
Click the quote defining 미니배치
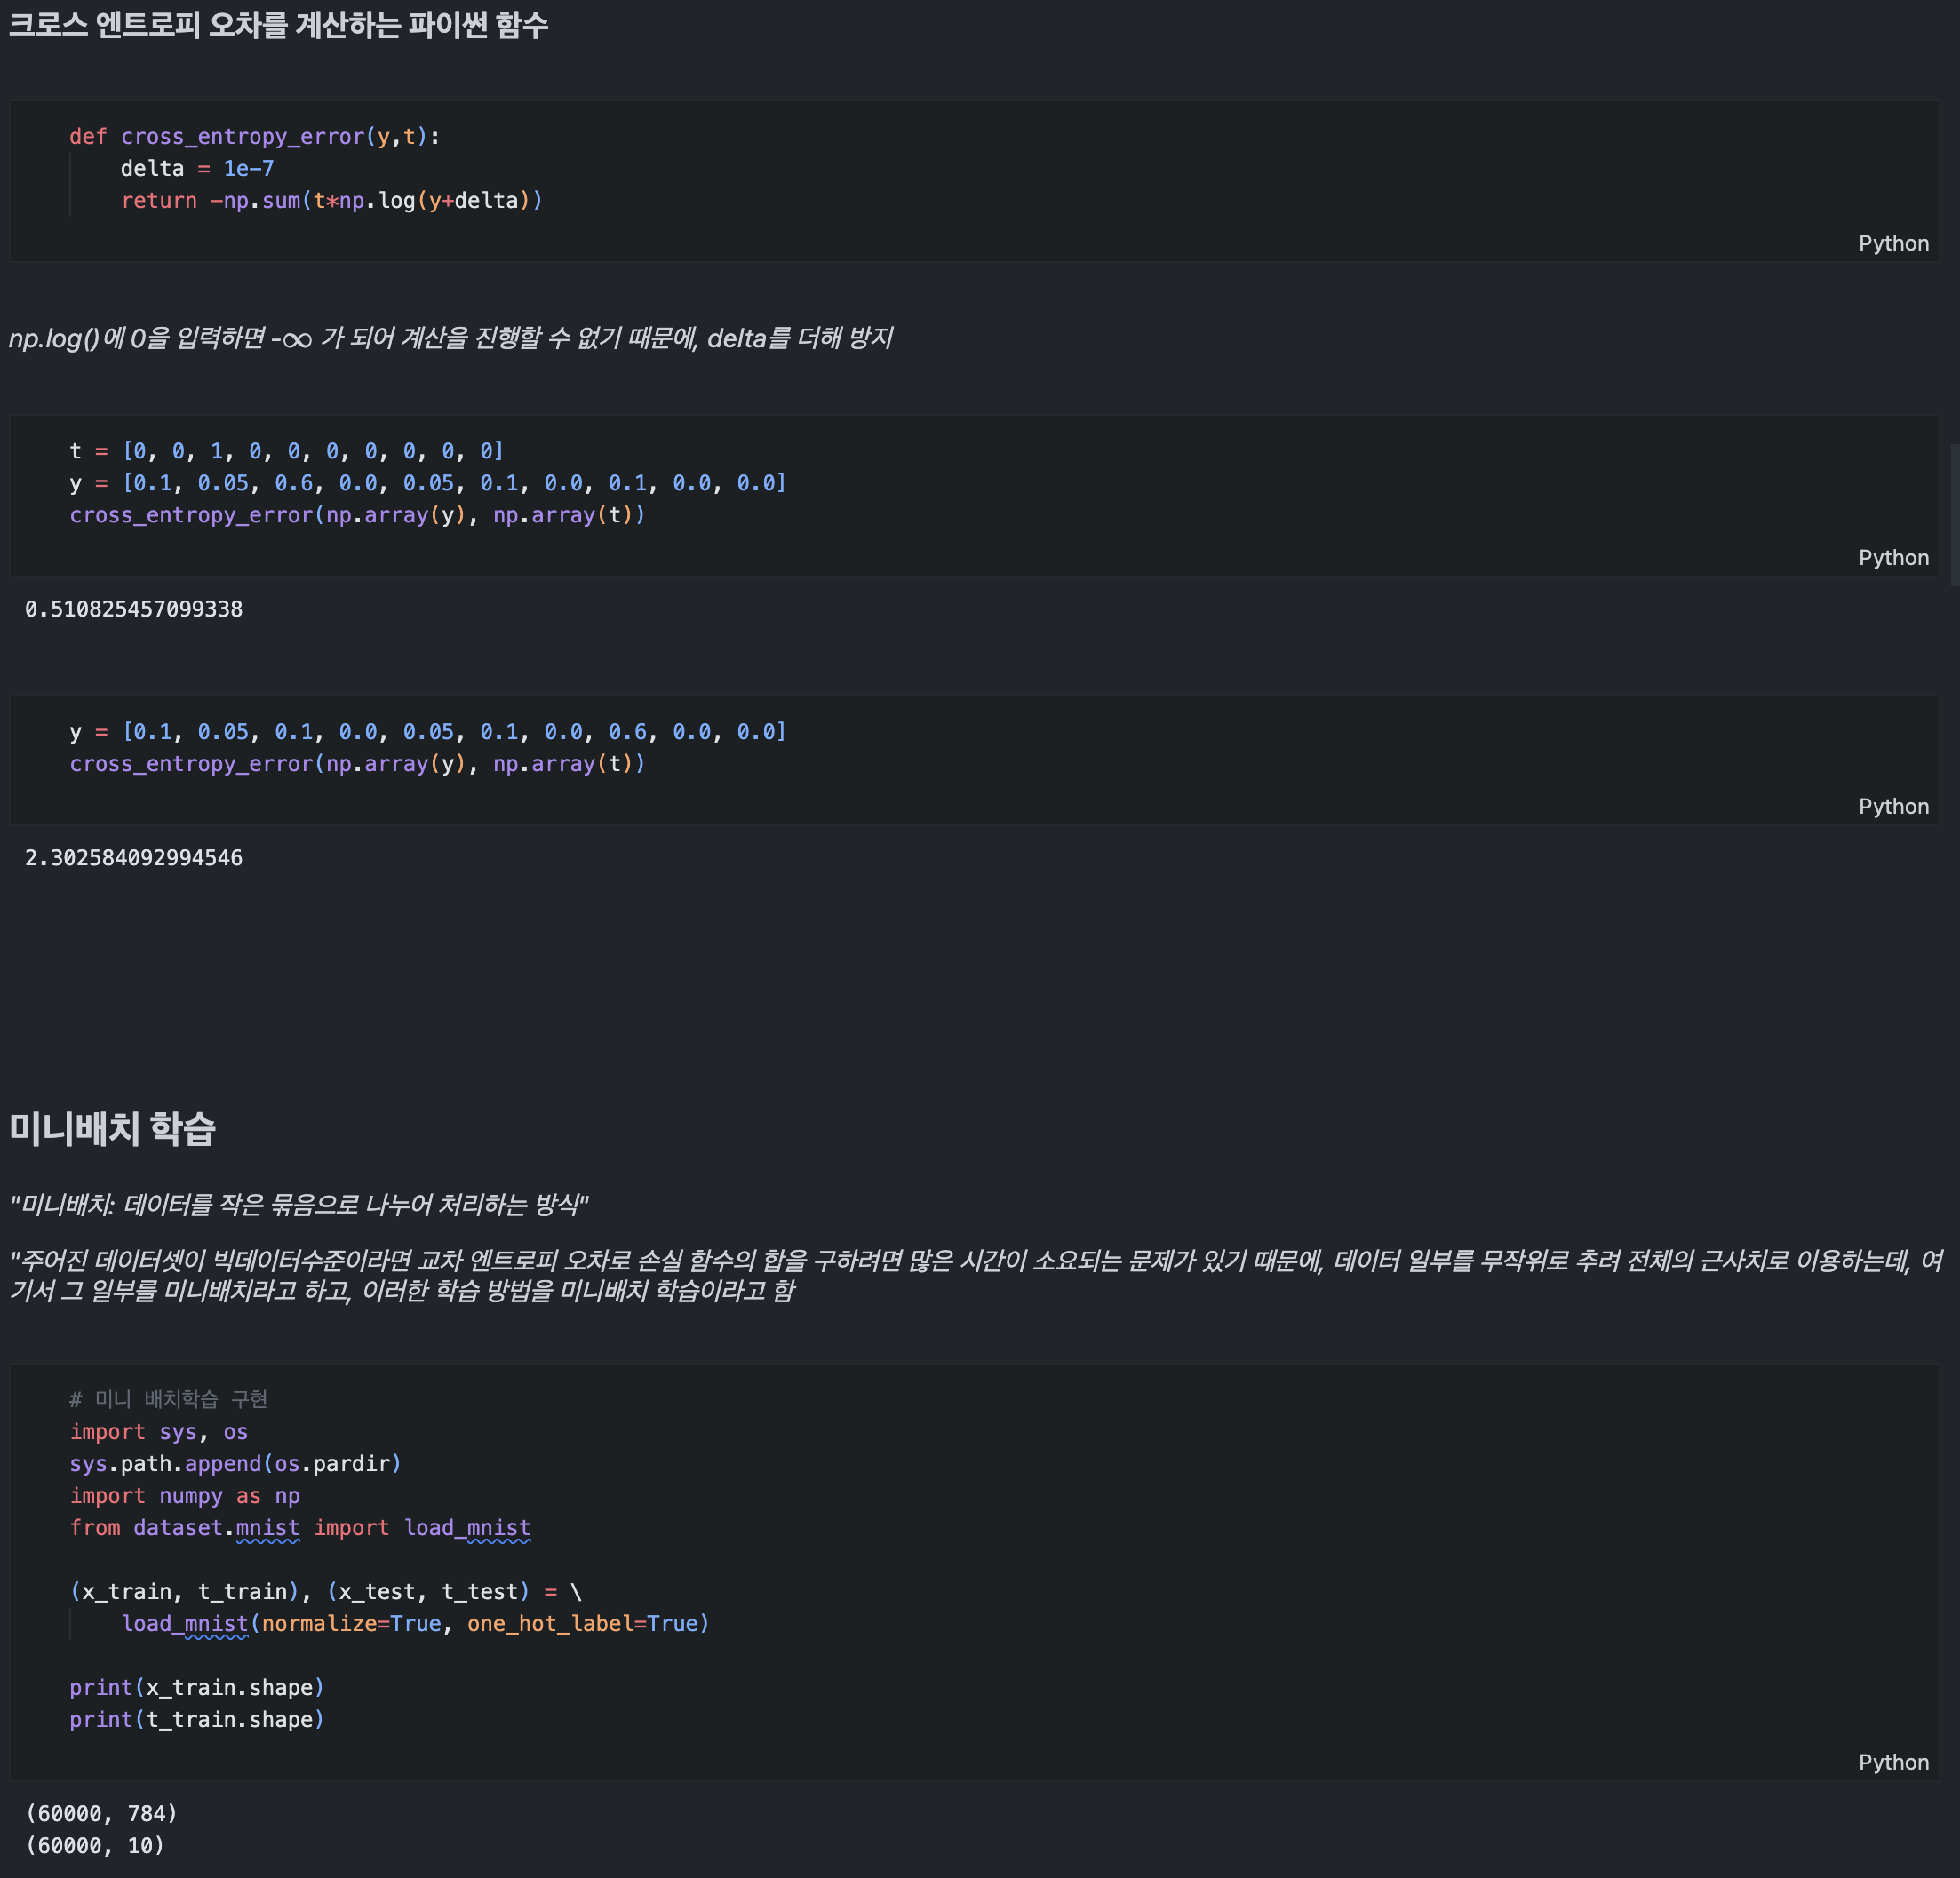(x=299, y=1204)
